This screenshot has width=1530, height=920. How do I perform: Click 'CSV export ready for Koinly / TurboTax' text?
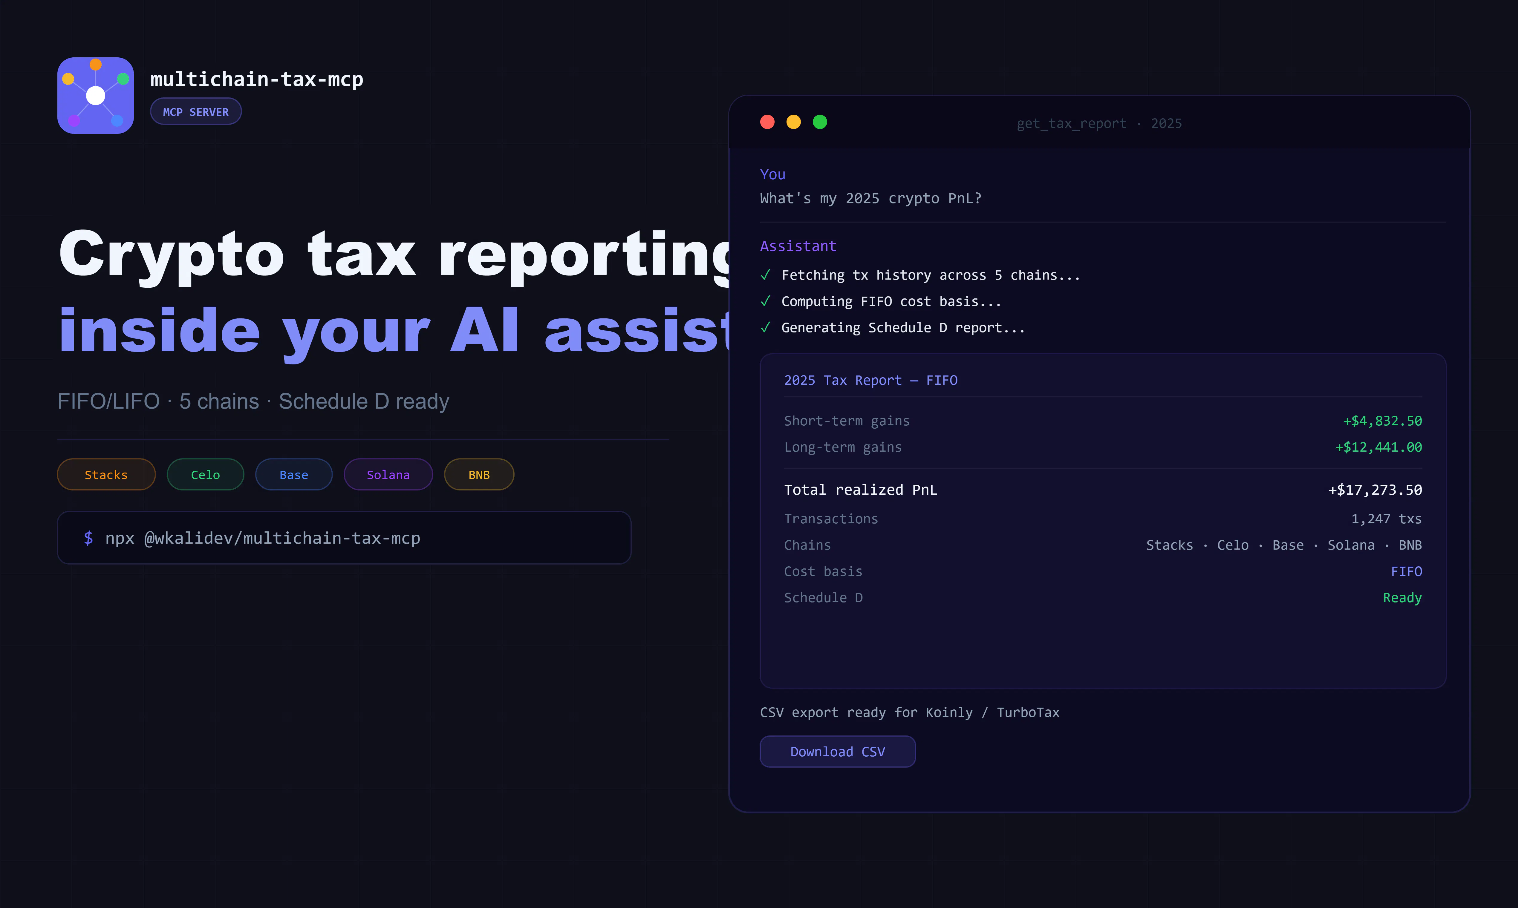(910, 712)
